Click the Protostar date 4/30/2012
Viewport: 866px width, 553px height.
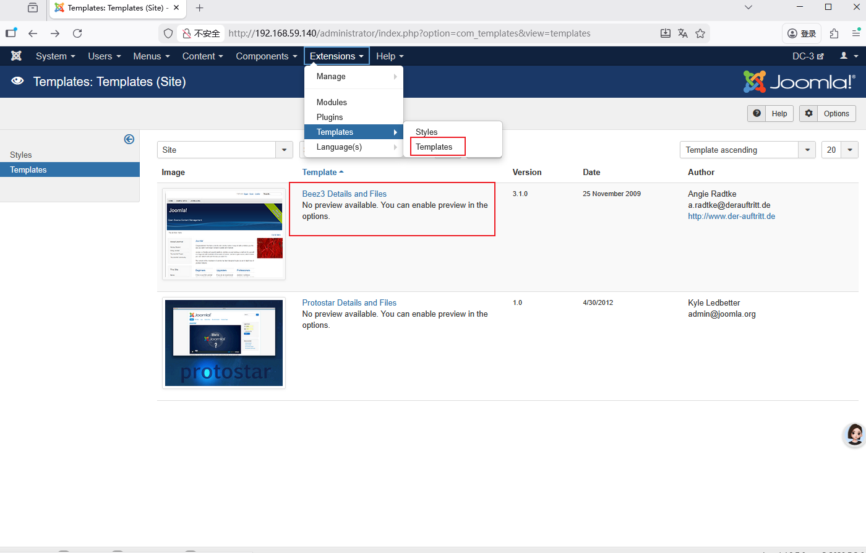pyautogui.click(x=597, y=303)
